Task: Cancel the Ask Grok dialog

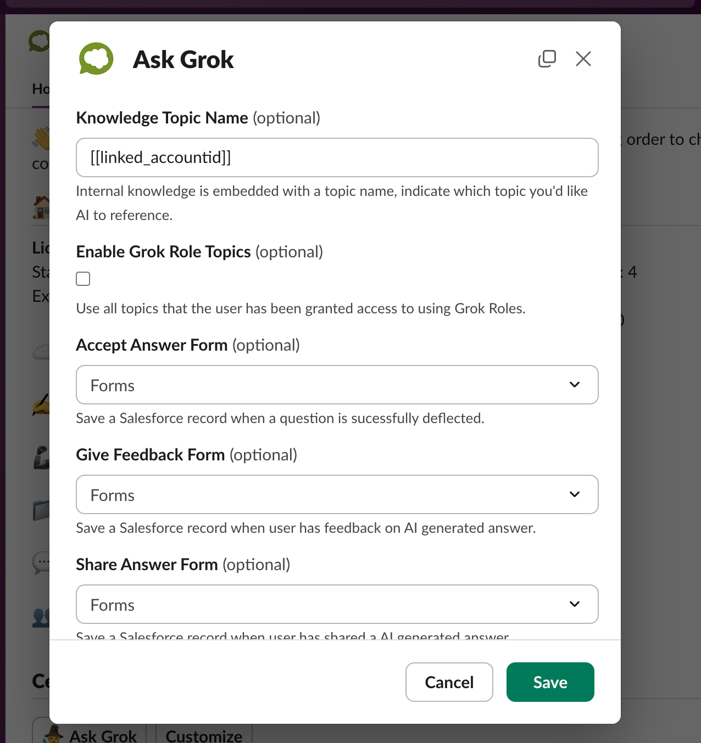Action: 449,682
